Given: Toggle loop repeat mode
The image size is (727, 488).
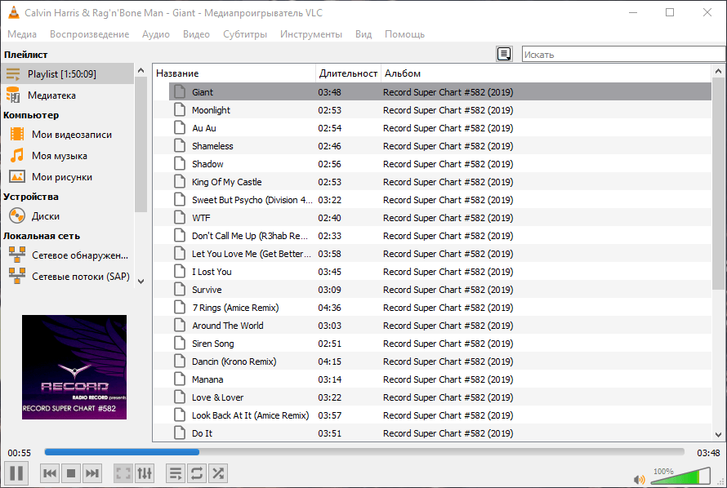Looking at the screenshot, I should [x=197, y=472].
